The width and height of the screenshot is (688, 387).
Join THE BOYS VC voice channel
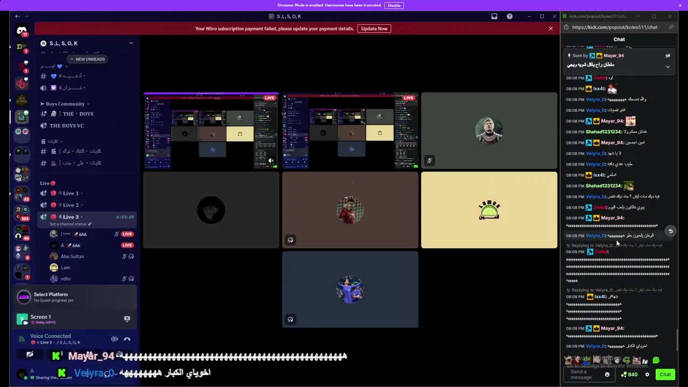[x=86, y=126]
